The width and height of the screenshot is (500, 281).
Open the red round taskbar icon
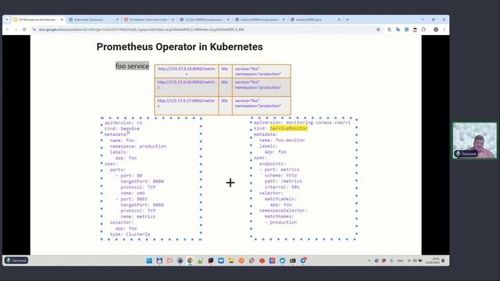pos(262,261)
